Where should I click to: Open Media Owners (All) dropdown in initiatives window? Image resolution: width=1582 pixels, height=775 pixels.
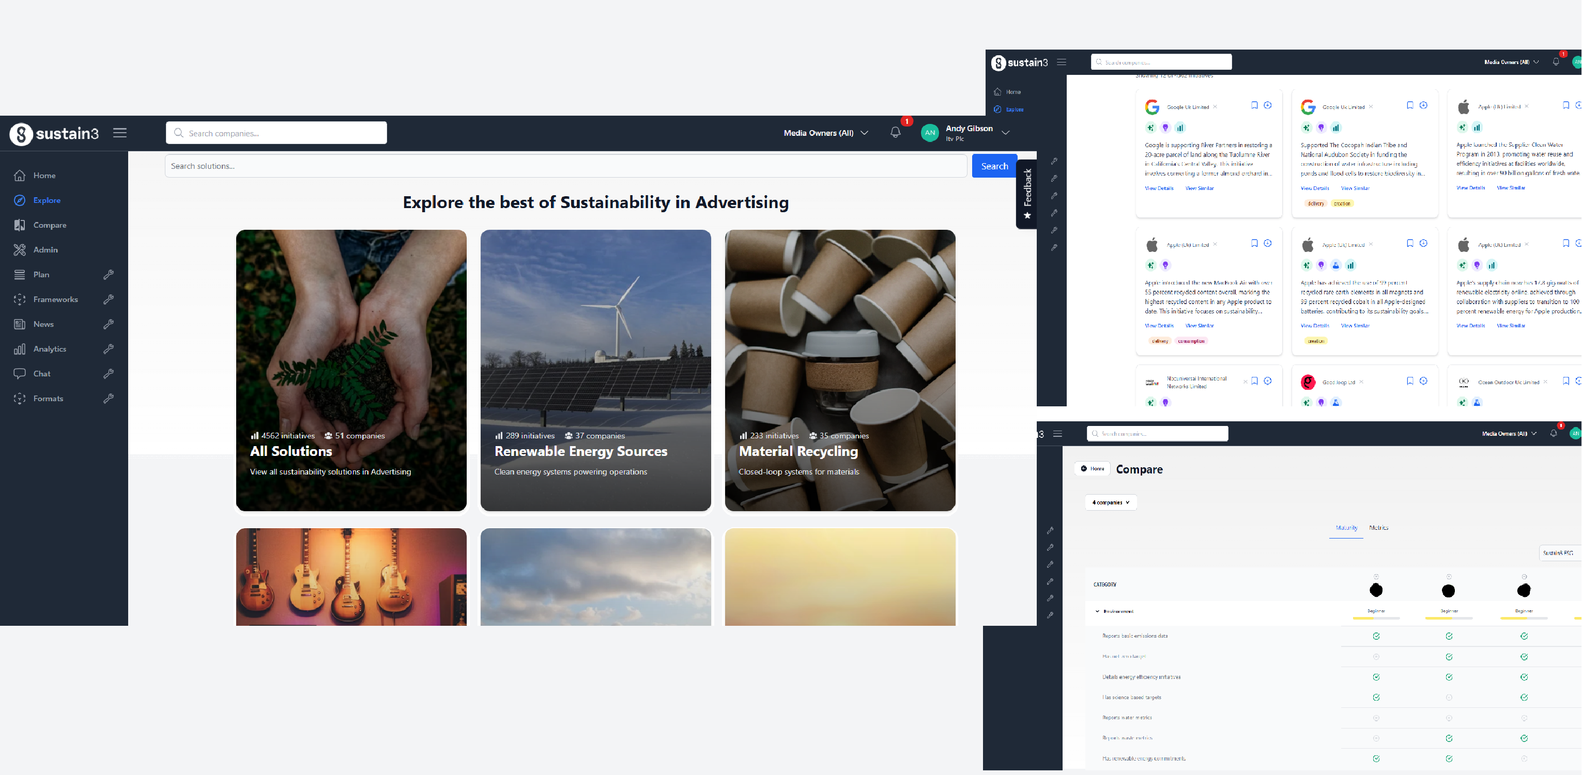[1511, 62]
